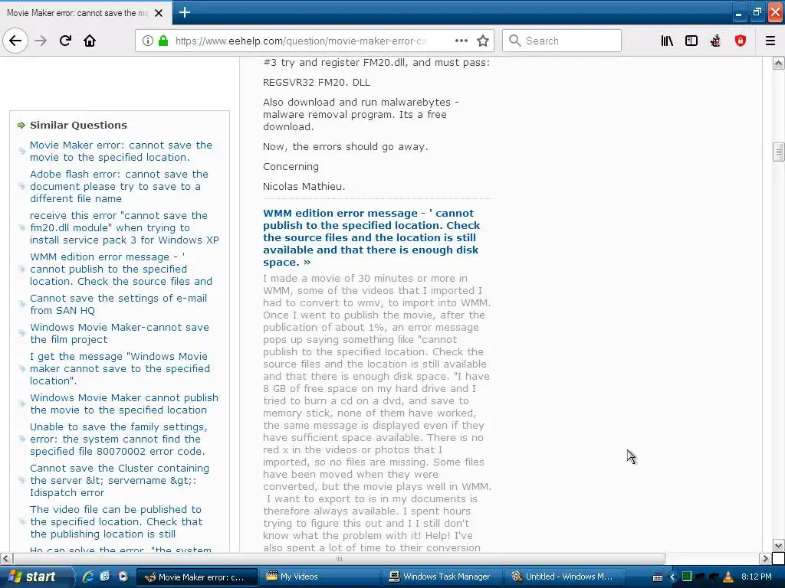This screenshot has height=588, width=785.
Task: Open 'Windows Movie Maker-cannot save the film project'
Action: pos(119,333)
